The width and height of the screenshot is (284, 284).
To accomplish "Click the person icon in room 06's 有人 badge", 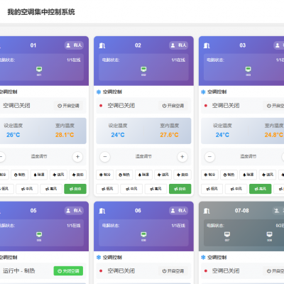I will click(x=173, y=210).
